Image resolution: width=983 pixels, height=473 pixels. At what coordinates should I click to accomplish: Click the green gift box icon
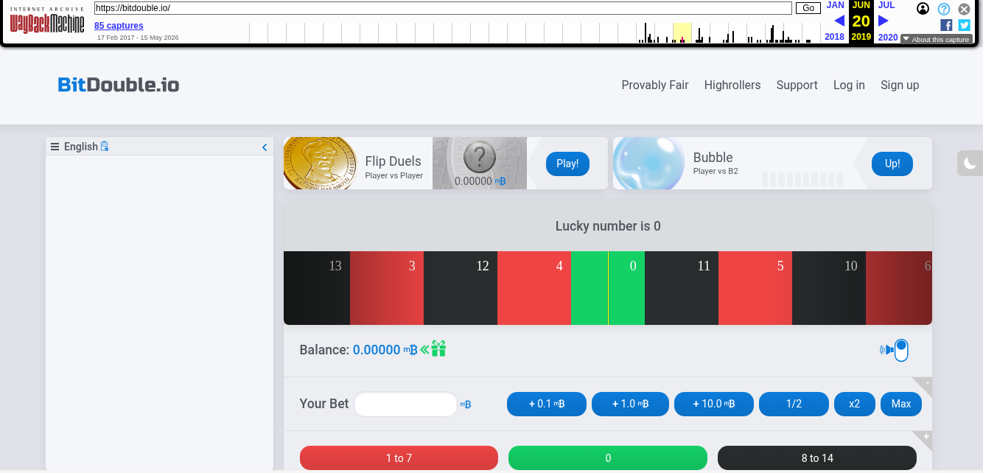(439, 348)
